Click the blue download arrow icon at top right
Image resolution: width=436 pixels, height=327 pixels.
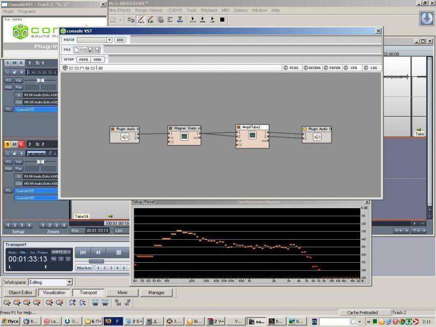coord(426,18)
